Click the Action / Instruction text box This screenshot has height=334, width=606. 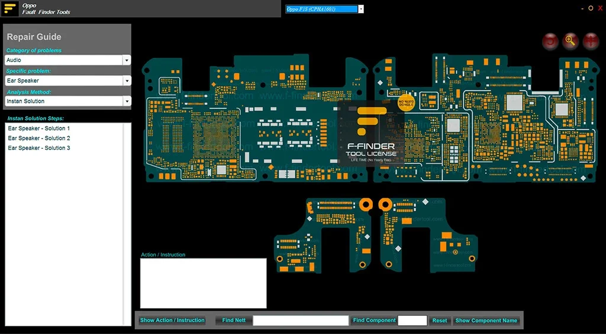pos(204,283)
